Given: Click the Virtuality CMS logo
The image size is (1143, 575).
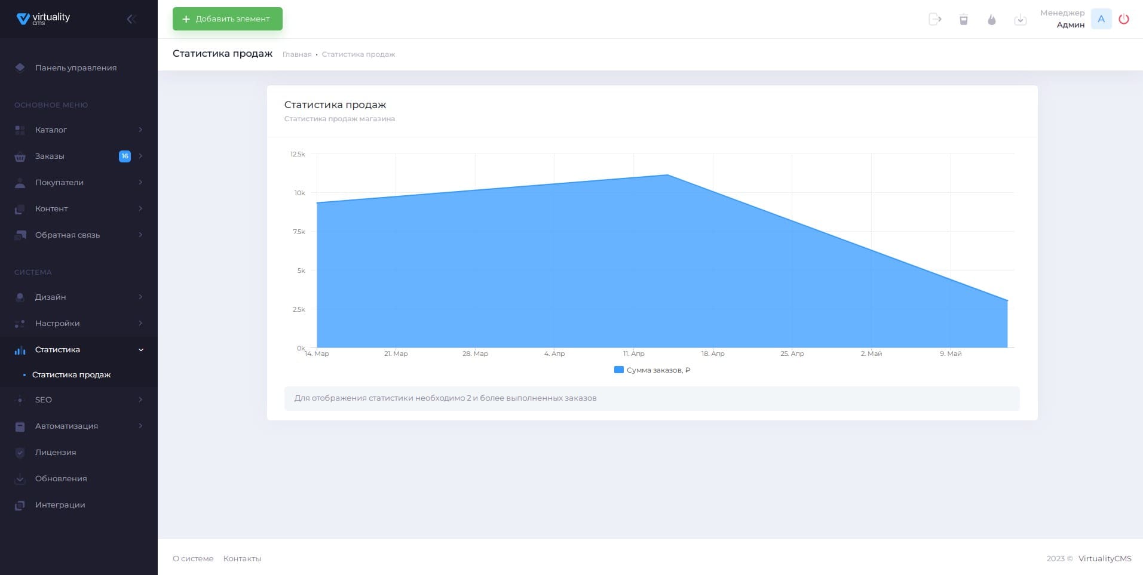Looking at the screenshot, I should pos(44,19).
